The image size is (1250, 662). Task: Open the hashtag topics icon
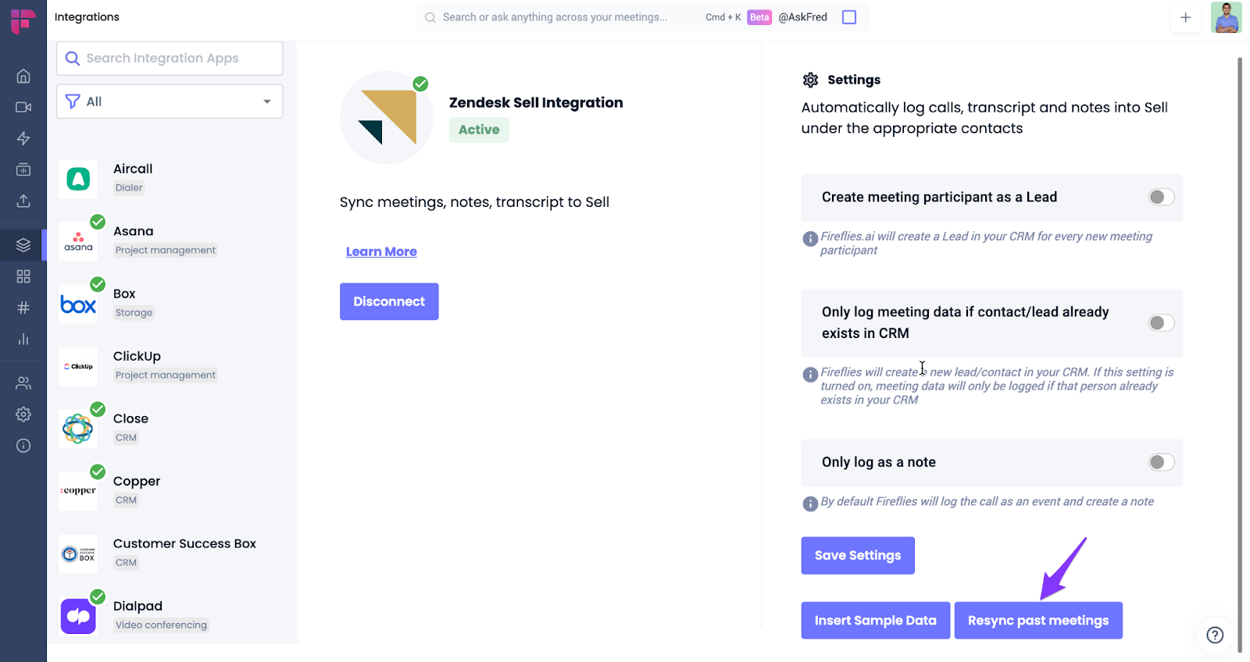pyautogui.click(x=23, y=308)
